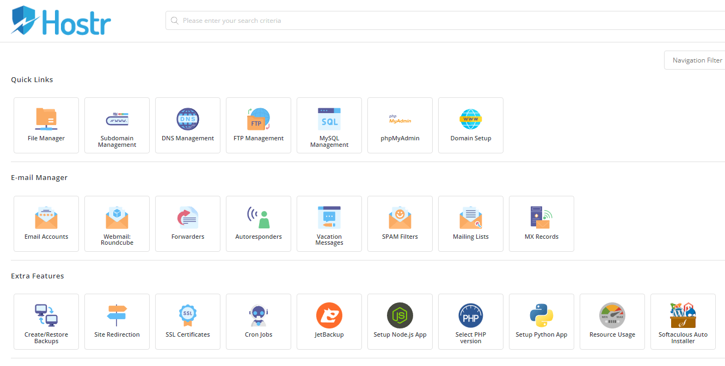The image size is (725, 366).
Task: Open email Forwarders
Action: click(188, 224)
